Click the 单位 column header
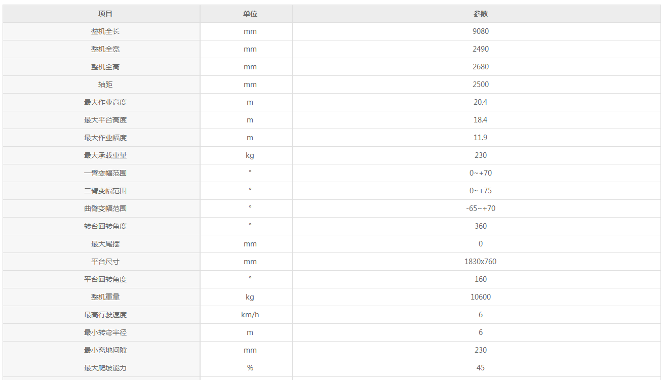 250,14
